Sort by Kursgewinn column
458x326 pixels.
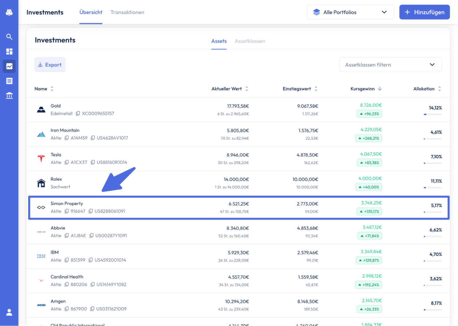click(366, 89)
